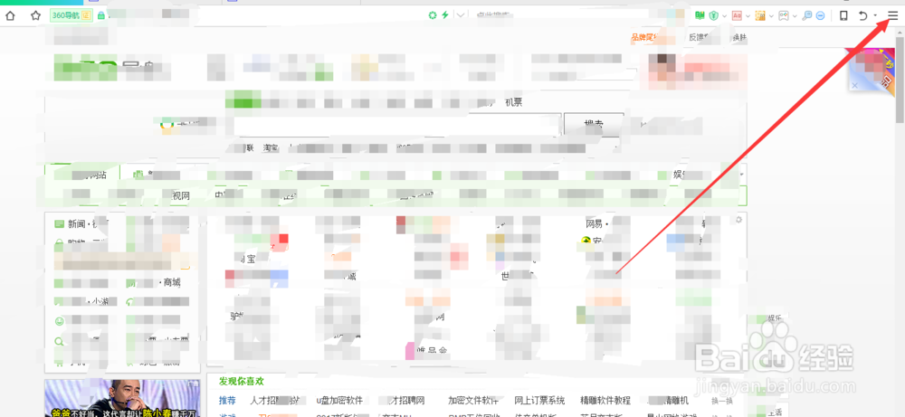Expand the dropdown beside the shield icon
905x417 pixels.
pos(724,16)
